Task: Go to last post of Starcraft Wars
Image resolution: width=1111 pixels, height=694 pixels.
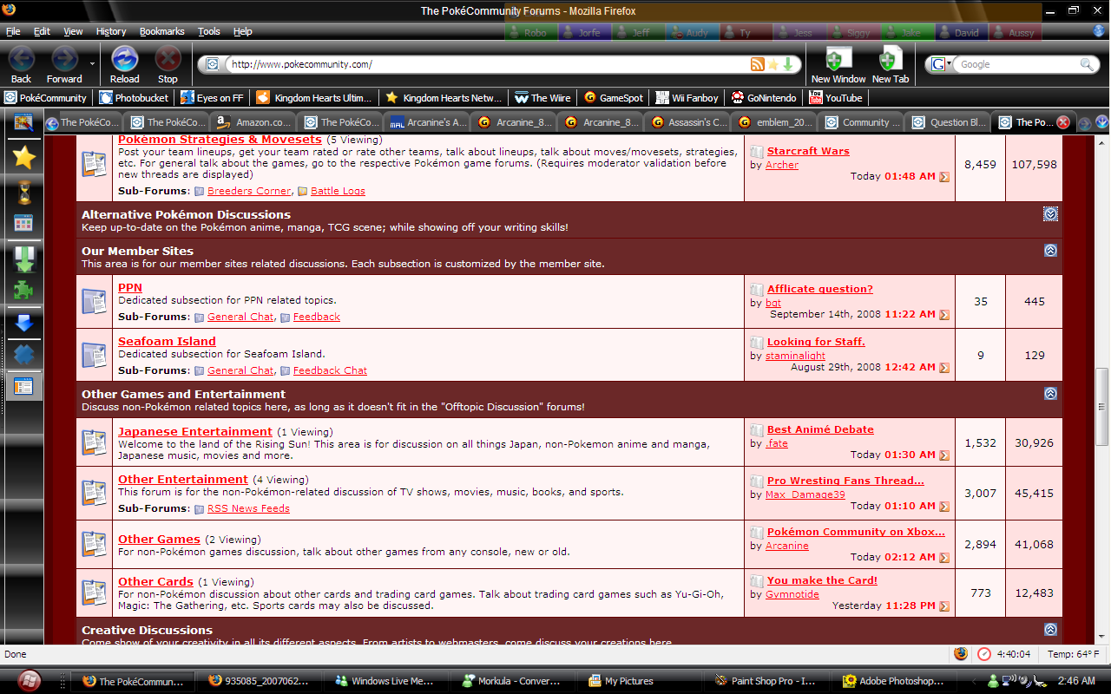Action: 944,176
